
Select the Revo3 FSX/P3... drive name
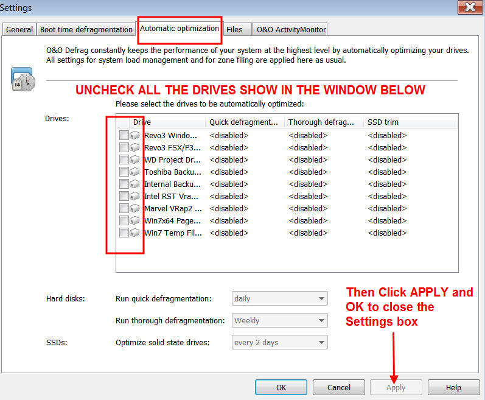[x=172, y=147]
